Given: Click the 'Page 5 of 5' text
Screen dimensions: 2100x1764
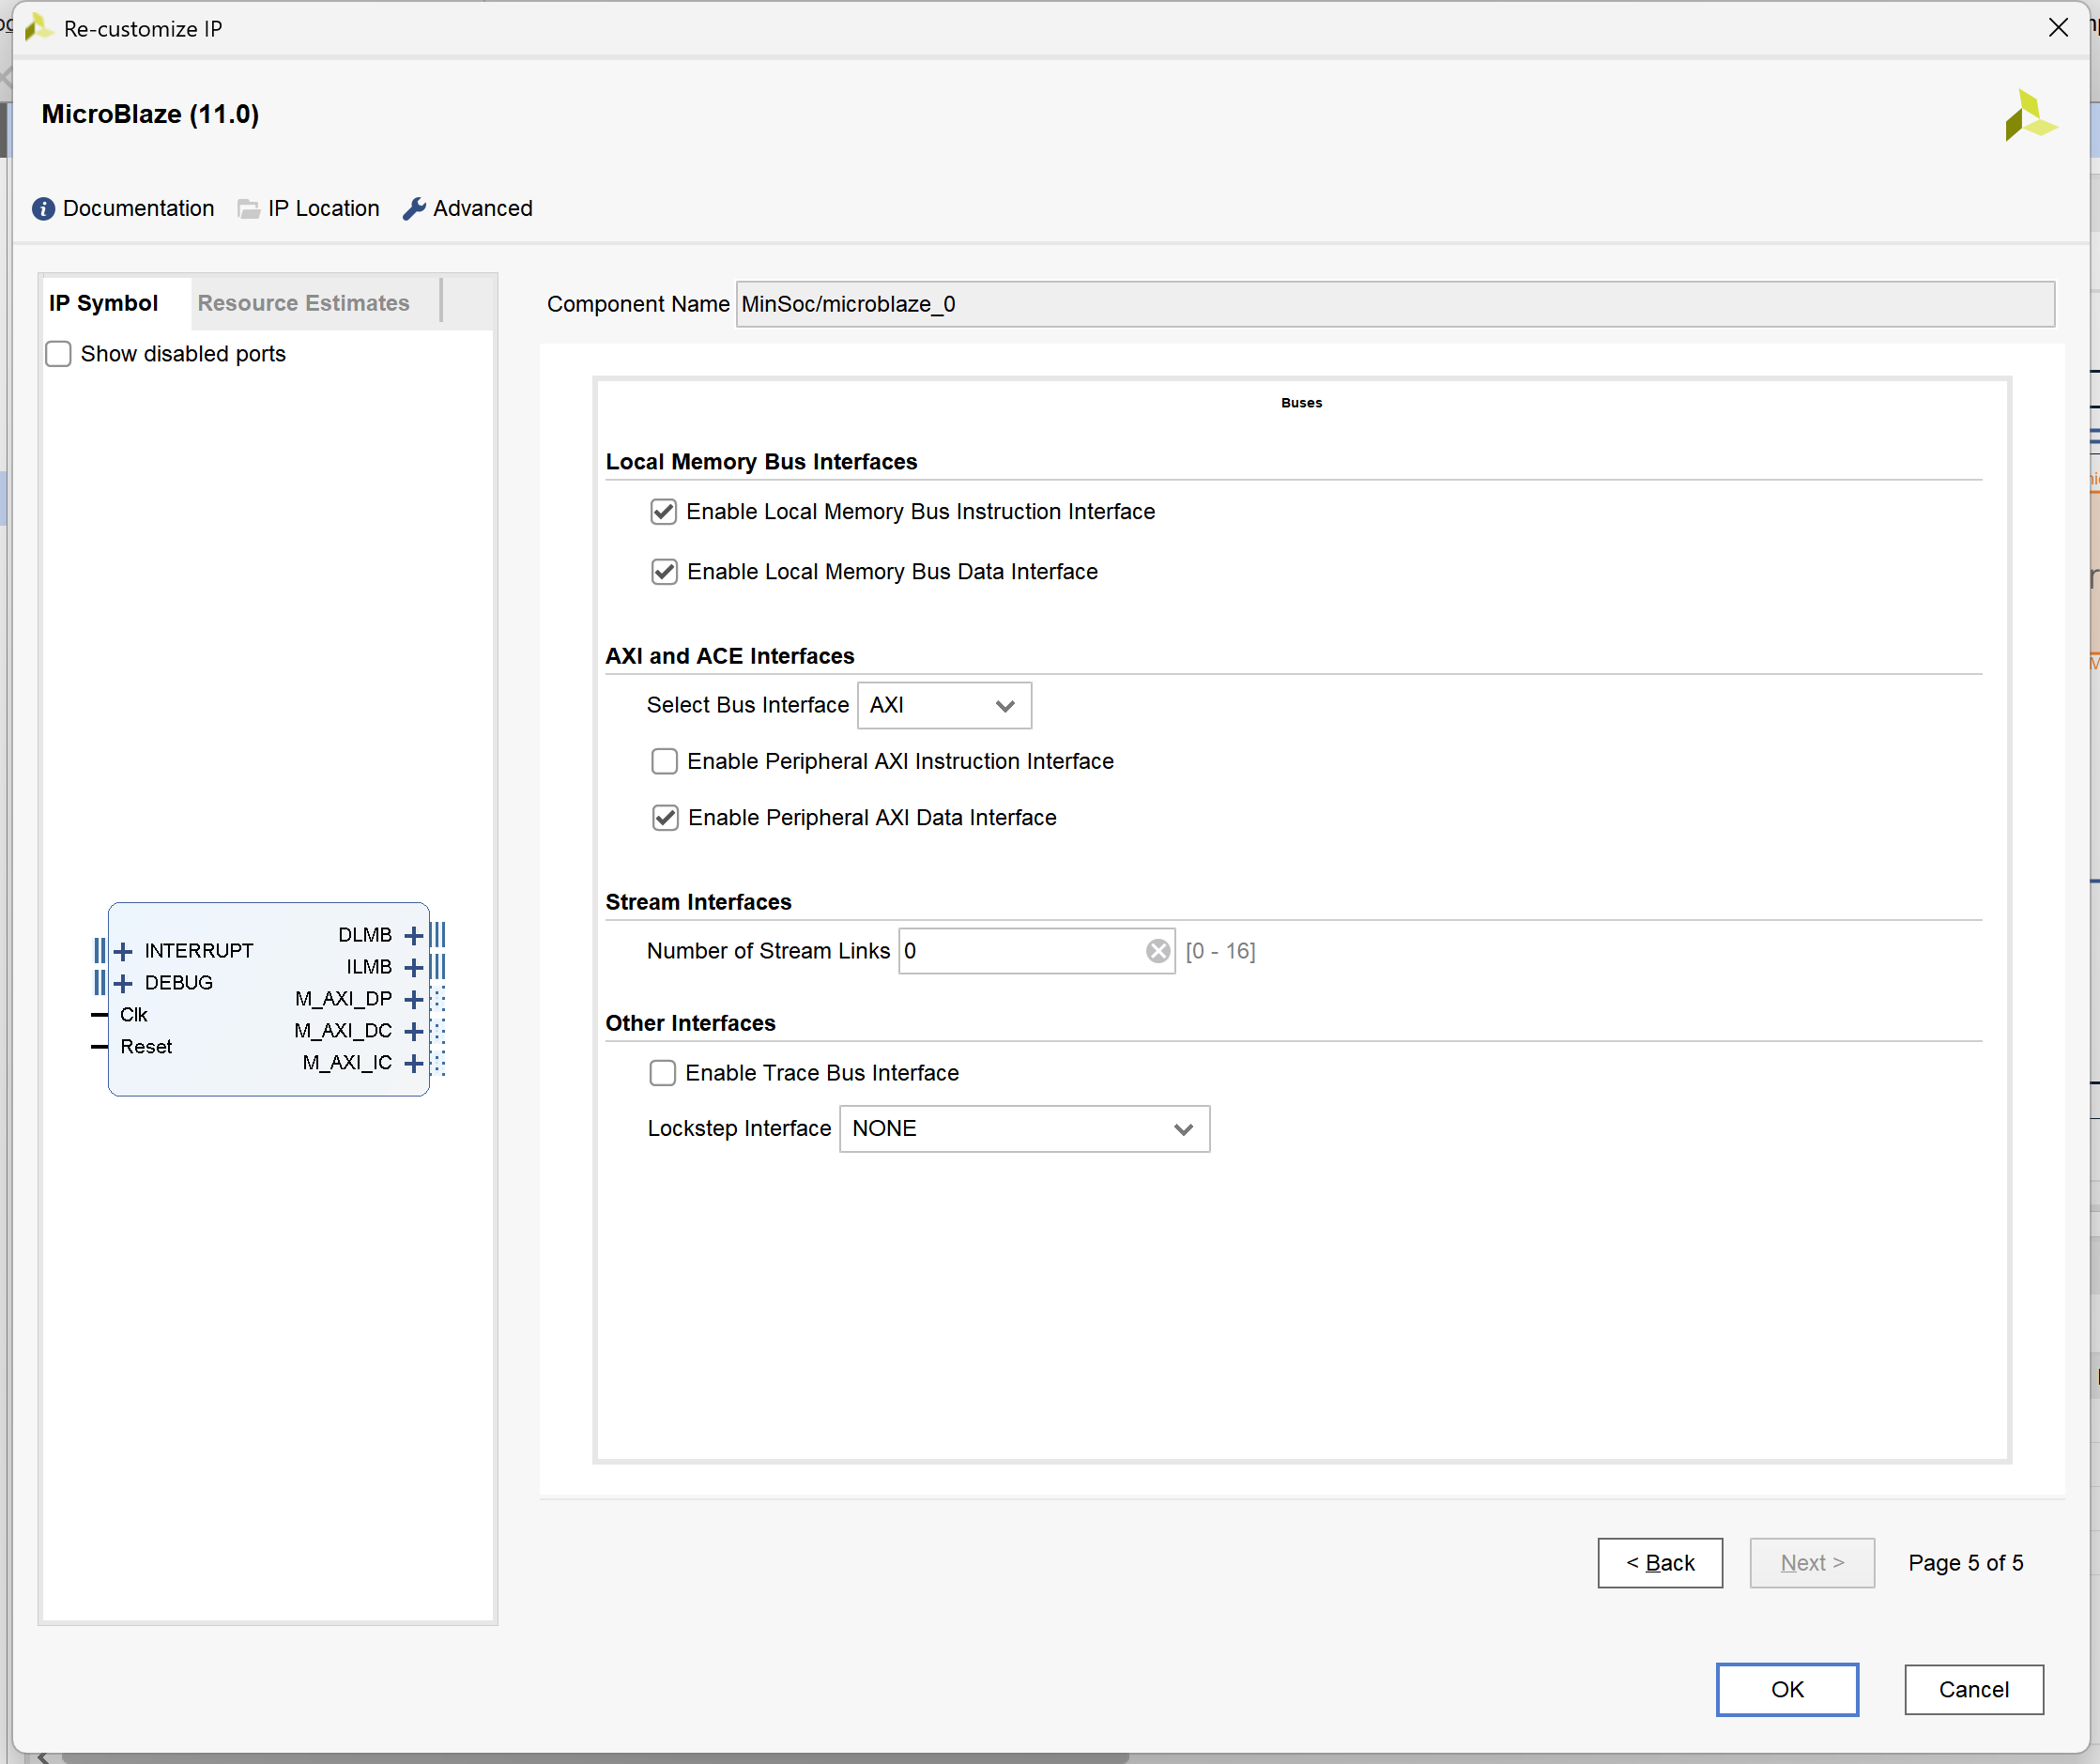Looking at the screenshot, I should [1965, 1563].
